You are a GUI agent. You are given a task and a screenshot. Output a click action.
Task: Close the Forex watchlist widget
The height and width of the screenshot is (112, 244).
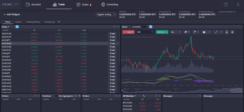[x=118, y=27]
